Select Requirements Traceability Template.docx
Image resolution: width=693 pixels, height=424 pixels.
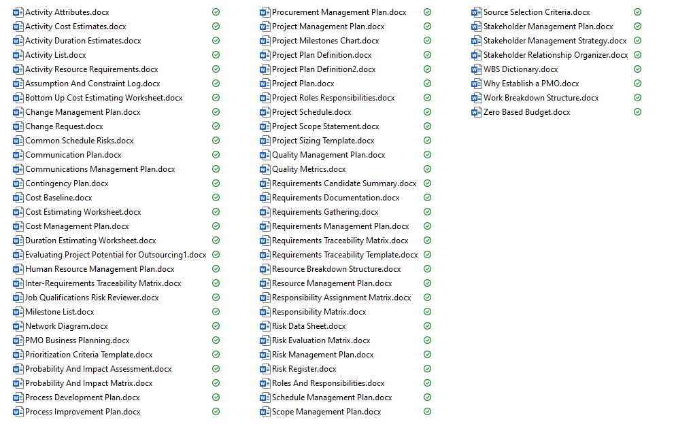pos(345,255)
